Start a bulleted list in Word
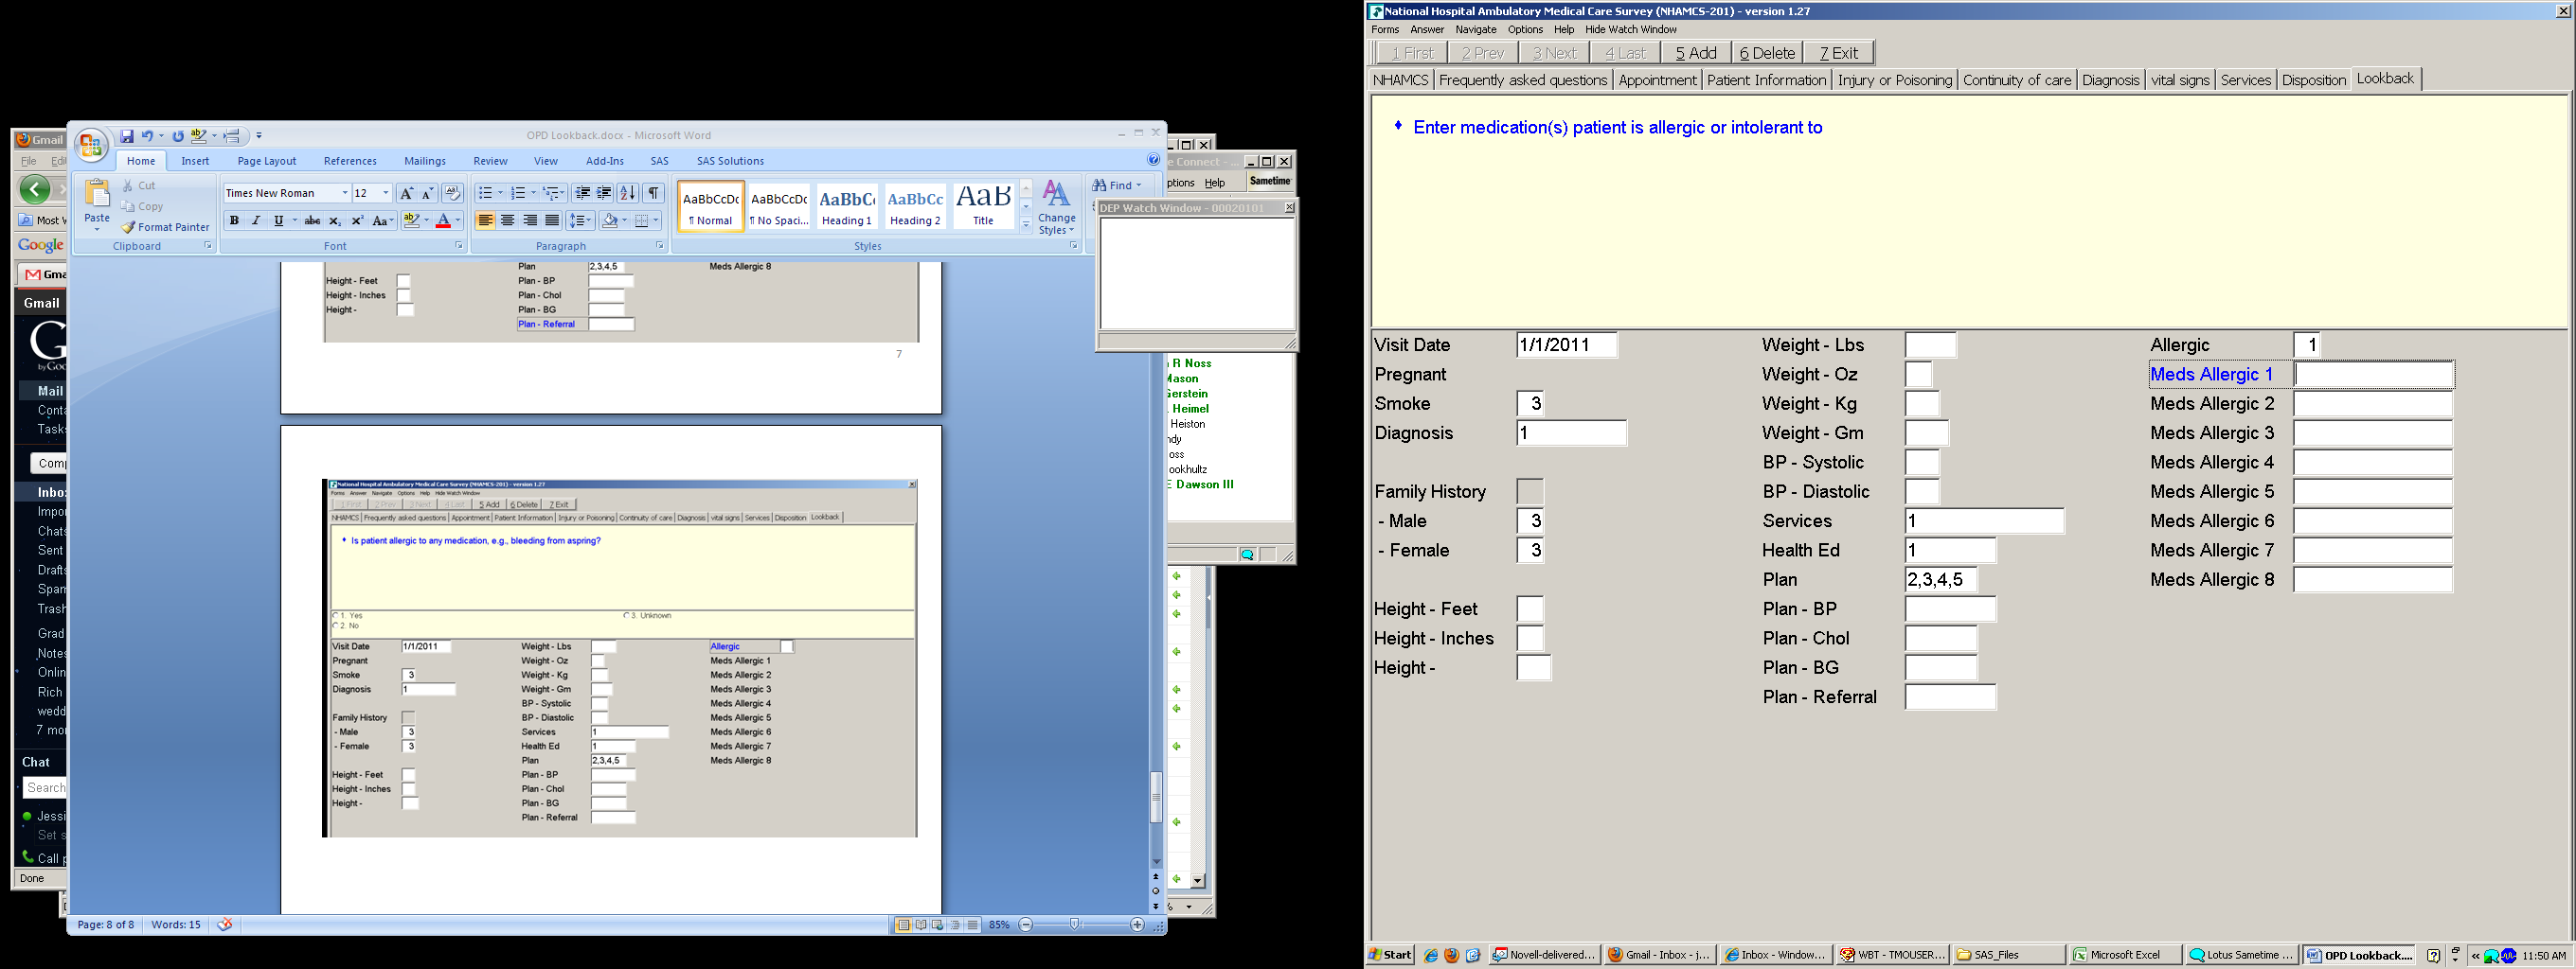The height and width of the screenshot is (969, 2576). click(x=485, y=193)
